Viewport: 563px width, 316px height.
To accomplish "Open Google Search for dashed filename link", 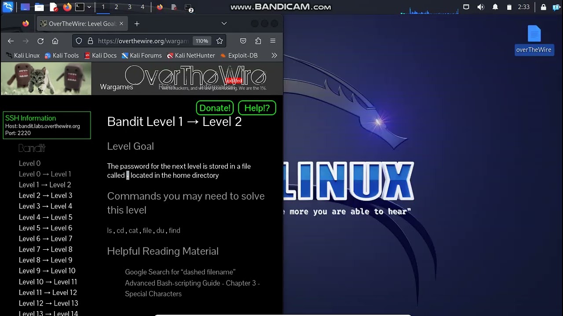I will coord(180,272).
